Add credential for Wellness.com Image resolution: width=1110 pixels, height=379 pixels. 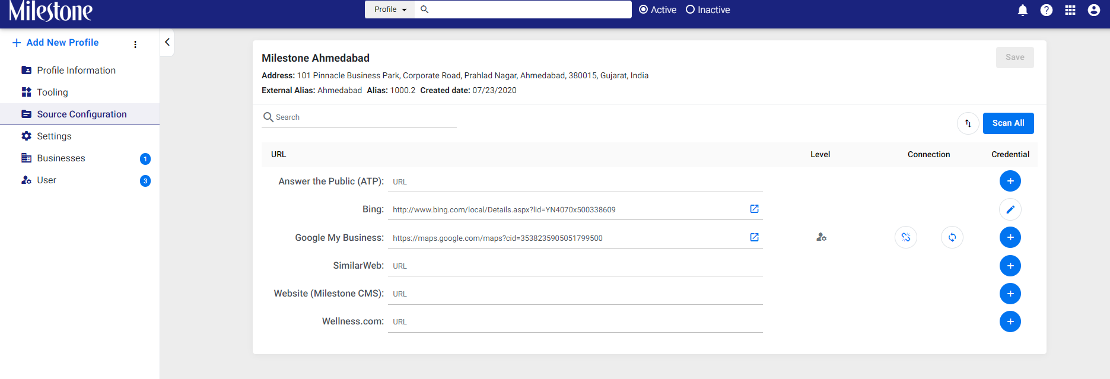[x=1010, y=321]
